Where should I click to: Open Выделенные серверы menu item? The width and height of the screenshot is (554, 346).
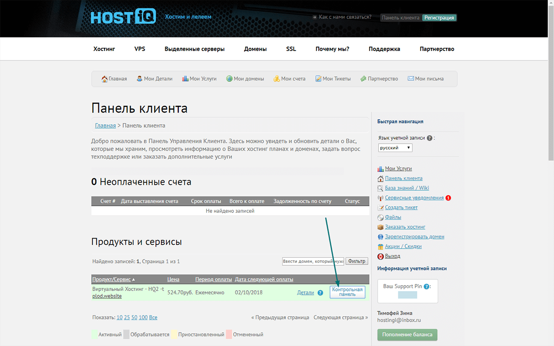click(x=194, y=49)
